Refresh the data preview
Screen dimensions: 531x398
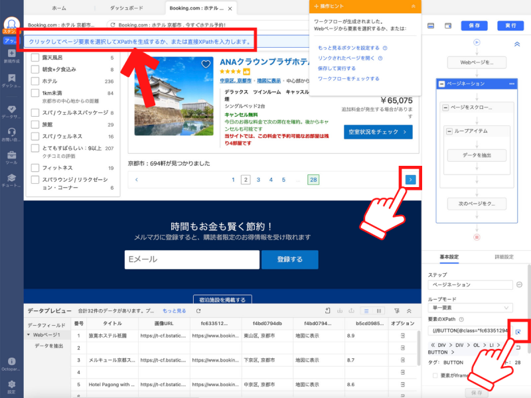pyautogui.click(x=198, y=310)
